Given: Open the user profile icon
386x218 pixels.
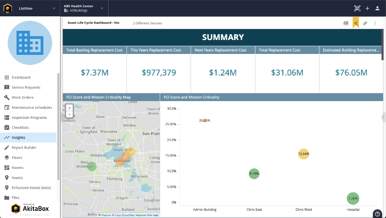Looking at the screenshot, I should pyautogui.click(x=377, y=8).
